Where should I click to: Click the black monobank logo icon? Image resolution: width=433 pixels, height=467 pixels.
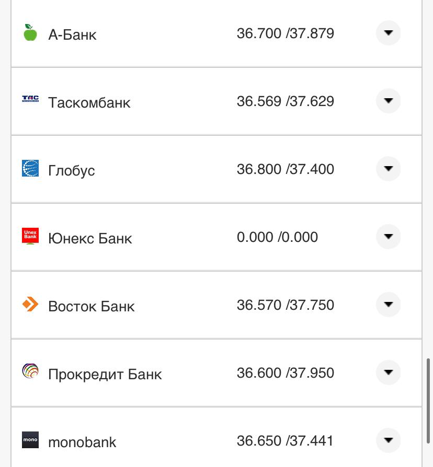[30, 440]
